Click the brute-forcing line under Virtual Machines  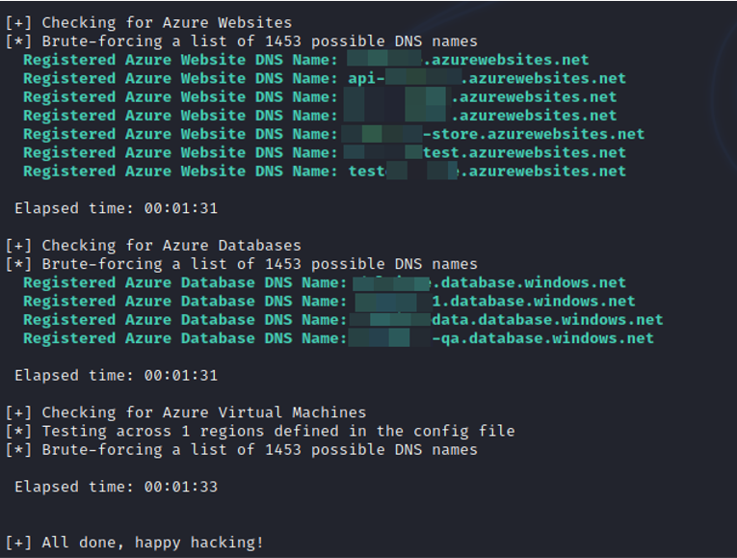242,449
